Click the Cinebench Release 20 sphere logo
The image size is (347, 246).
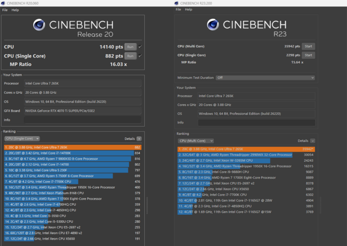[x=39, y=25]
